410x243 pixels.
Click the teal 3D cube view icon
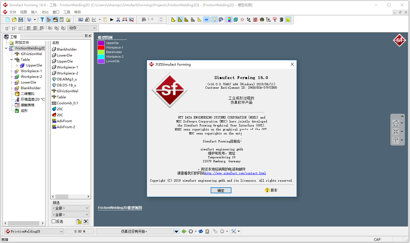pos(236,20)
